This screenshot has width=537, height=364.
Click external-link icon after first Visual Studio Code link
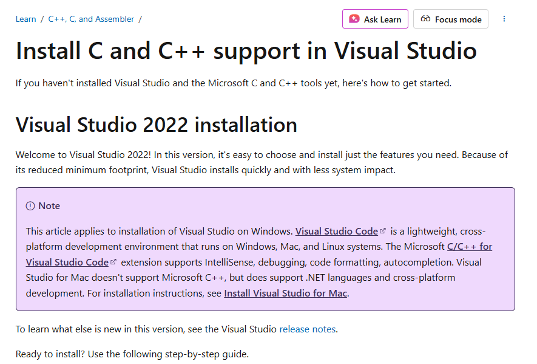tap(383, 231)
